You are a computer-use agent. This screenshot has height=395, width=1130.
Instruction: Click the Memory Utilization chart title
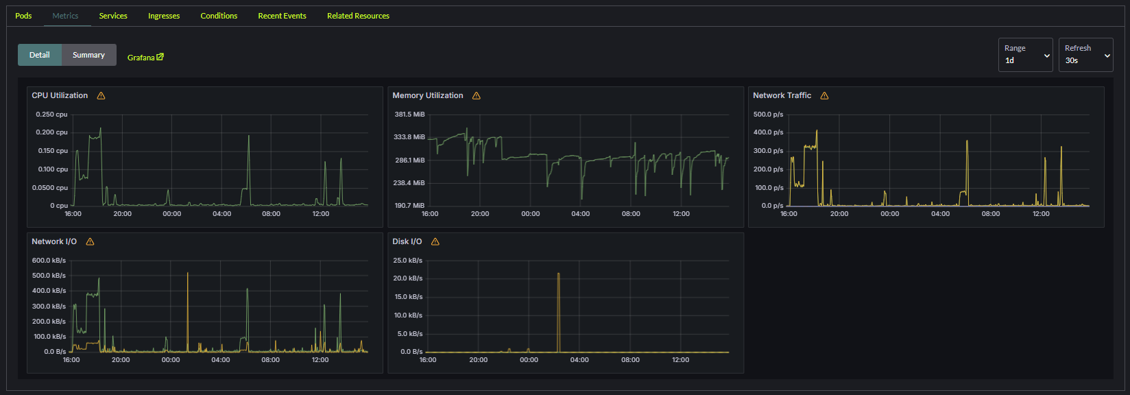tap(428, 96)
